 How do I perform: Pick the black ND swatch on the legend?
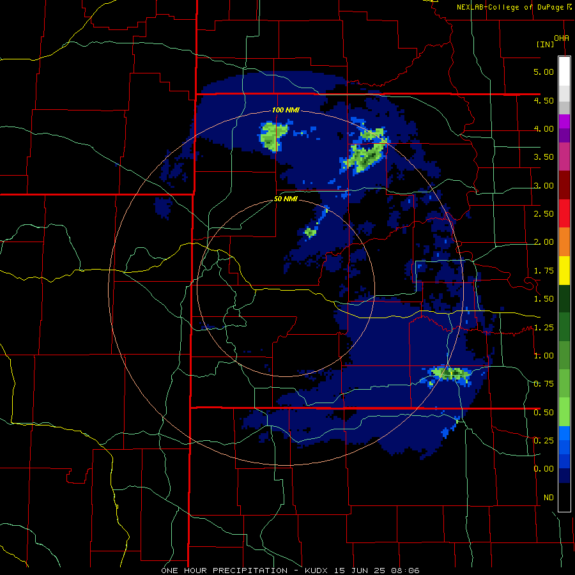564,497
